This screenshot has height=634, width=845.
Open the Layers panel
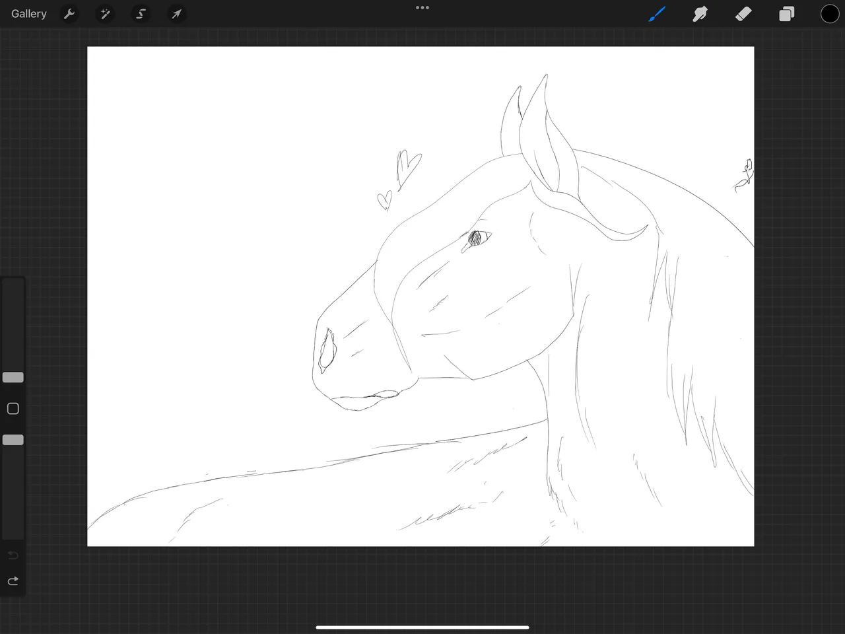click(x=786, y=14)
